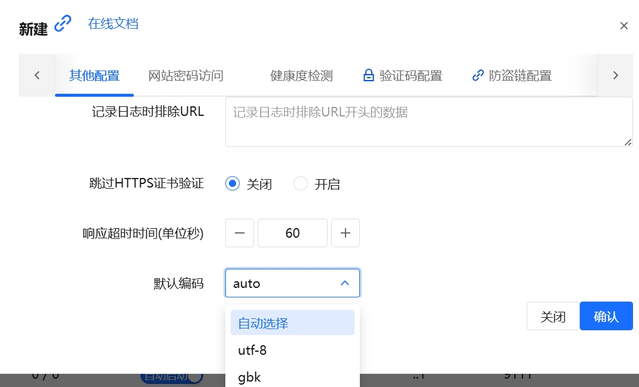639x387 pixels.
Task: Switch to the 网站密码访问 tab
Action: point(185,76)
